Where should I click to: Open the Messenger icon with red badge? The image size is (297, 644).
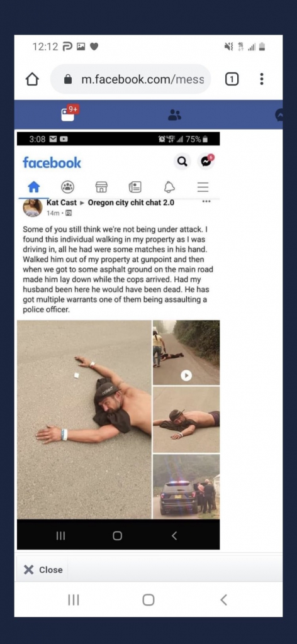coord(206,162)
